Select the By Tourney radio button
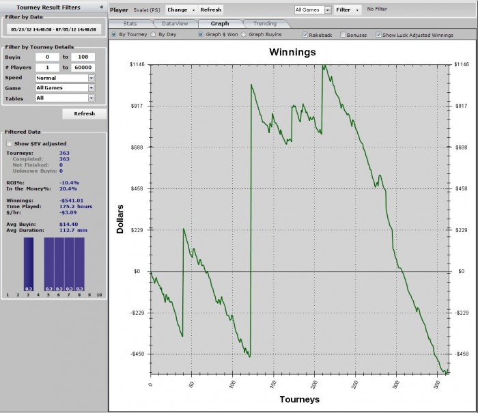 point(114,34)
